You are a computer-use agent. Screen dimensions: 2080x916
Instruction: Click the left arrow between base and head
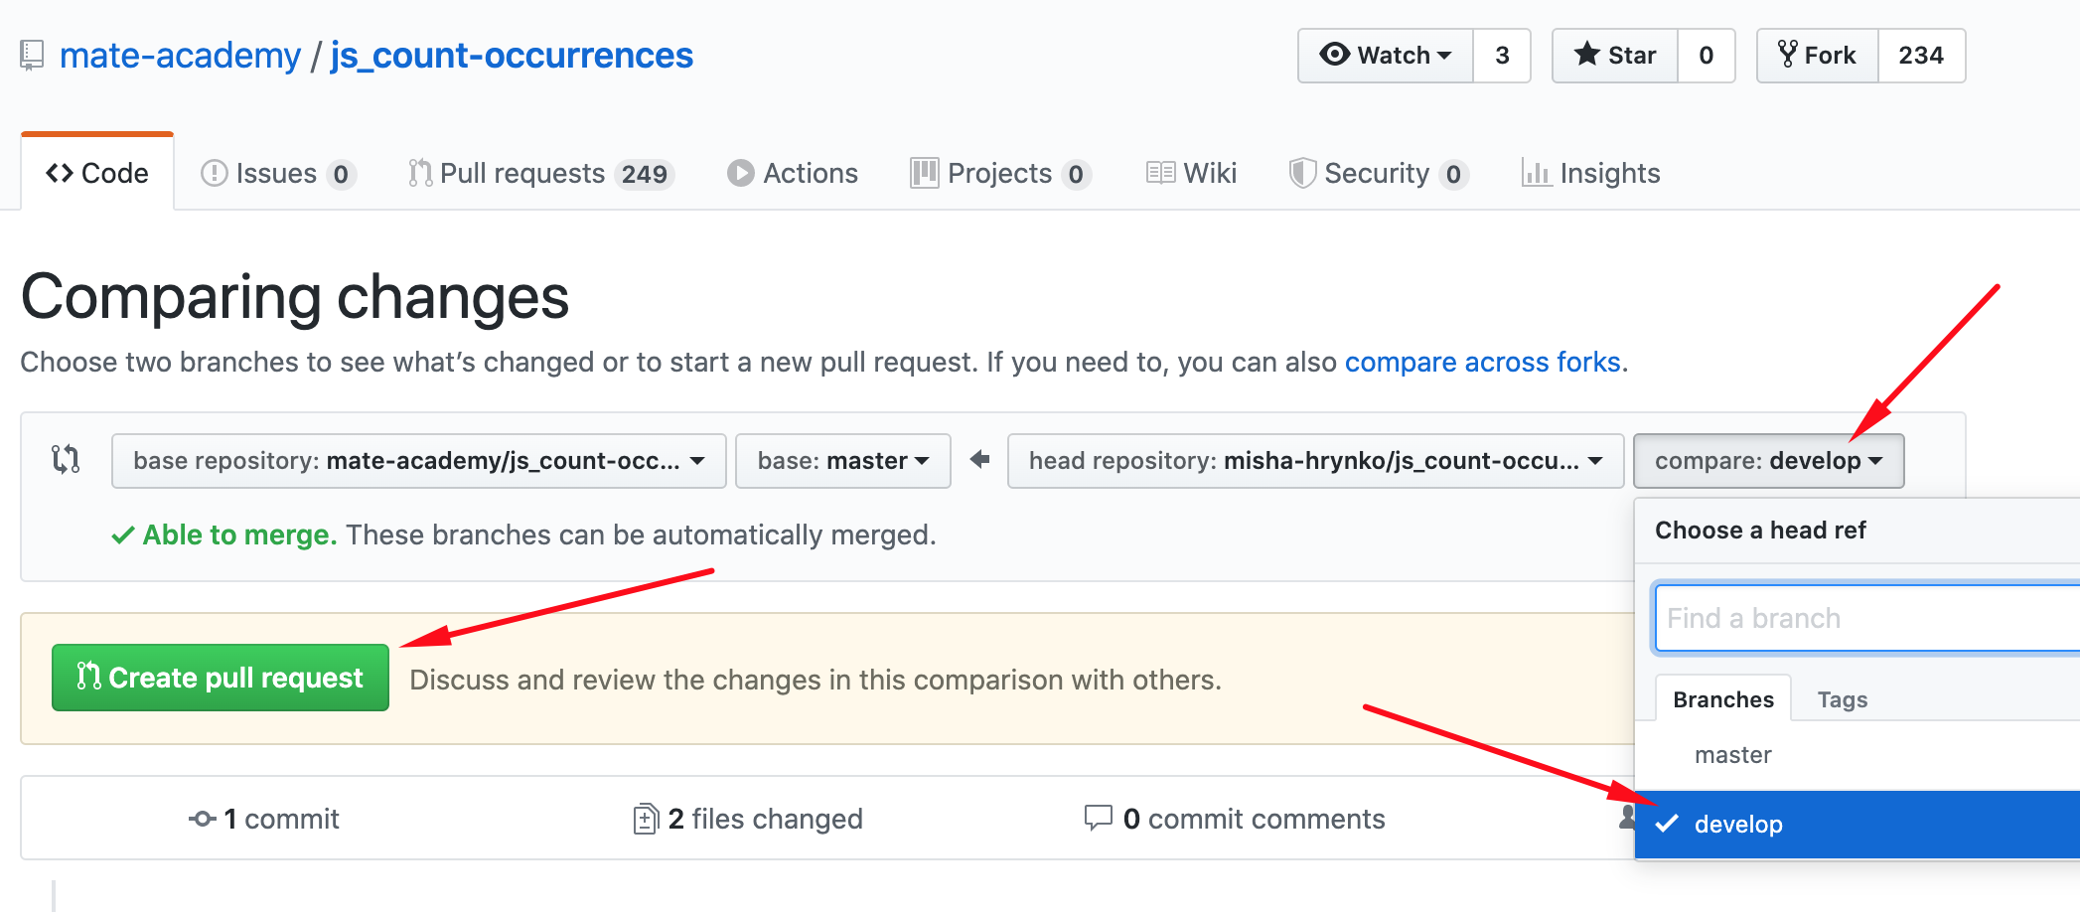pos(979,460)
